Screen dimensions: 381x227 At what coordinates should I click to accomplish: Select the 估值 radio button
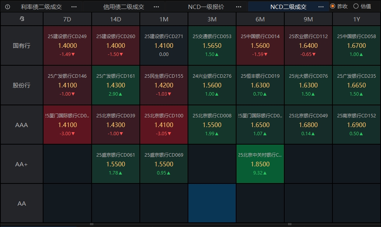[356, 6]
